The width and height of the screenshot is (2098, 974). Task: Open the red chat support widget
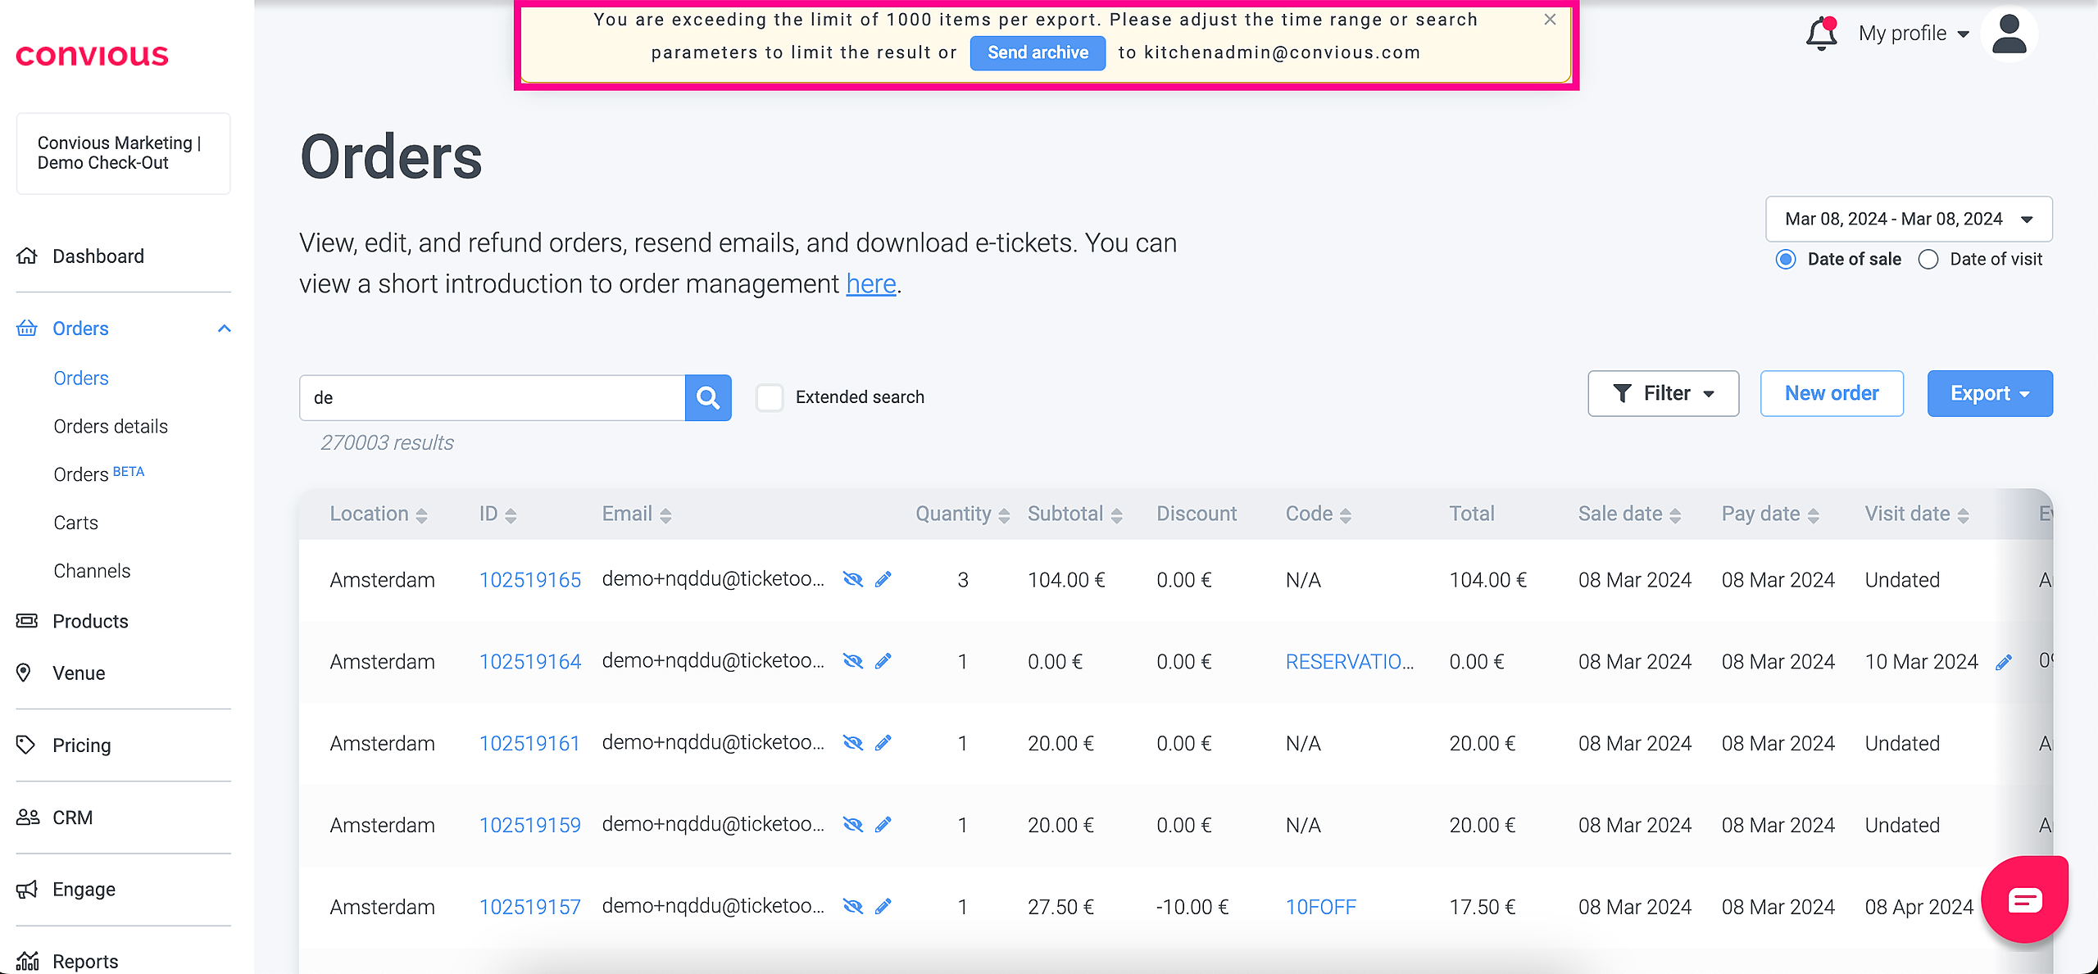pyautogui.click(x=2024, y=899)
